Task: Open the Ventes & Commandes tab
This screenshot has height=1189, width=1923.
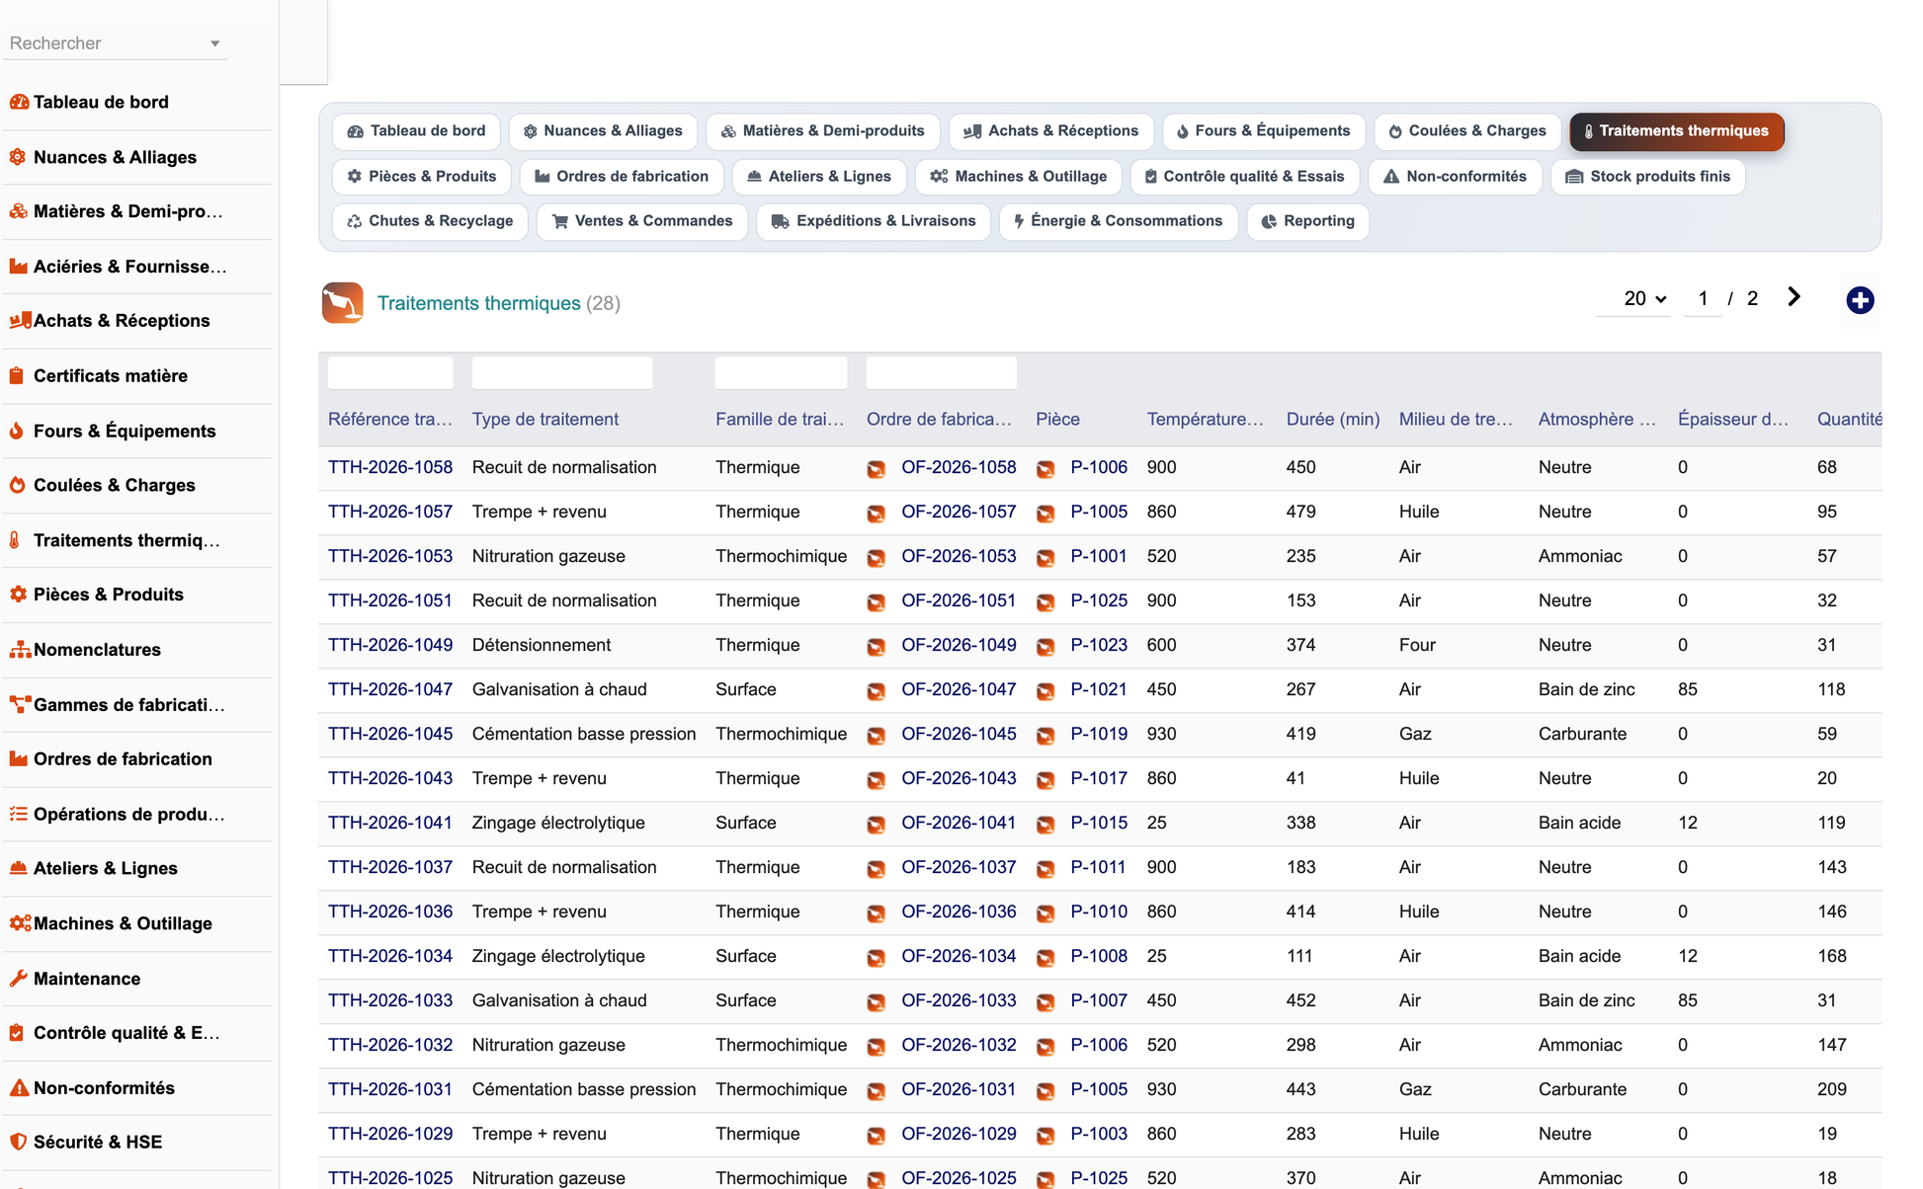Action: [x=642, y=220]
